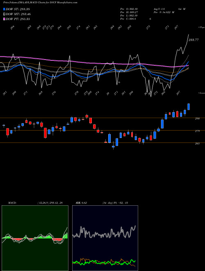Click the 'Pre L: 302.10' low value
The width and height of the screenshot is (205, 271).
coord(129,16)
